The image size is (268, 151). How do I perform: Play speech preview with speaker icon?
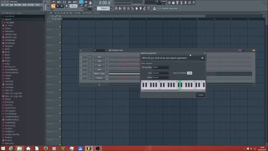coord(203,58)
